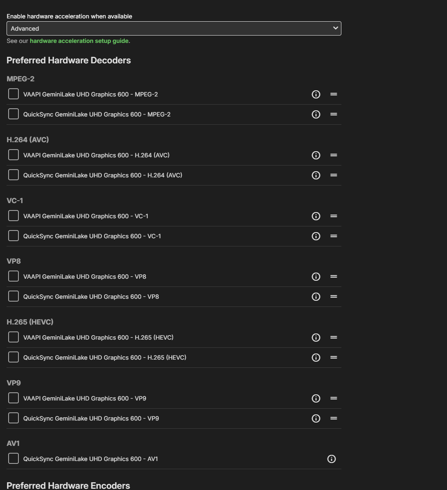Enable VAAPI MPEG-2 decoder checkbox
Viewport: 447px width, 490px height.
(14, 94)
